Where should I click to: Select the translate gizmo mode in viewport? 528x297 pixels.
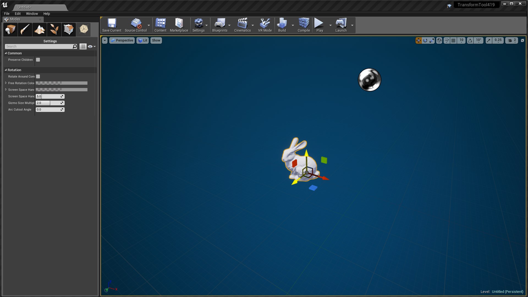pyautogui.click(x=419, y=40)
